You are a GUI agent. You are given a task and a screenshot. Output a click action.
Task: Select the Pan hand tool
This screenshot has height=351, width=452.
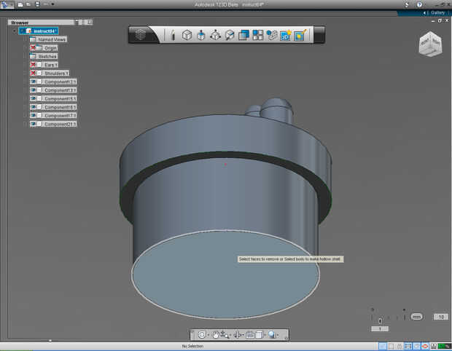pos(217,335)
